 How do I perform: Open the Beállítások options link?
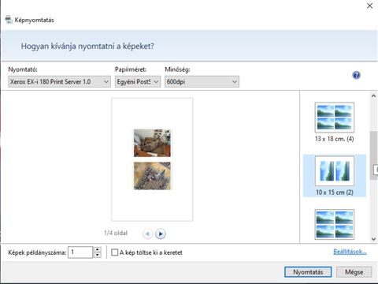pyautogui.click(x=350, y=252)
